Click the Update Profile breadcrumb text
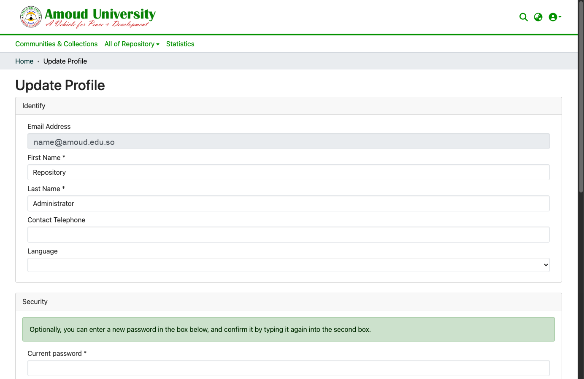Image resolution: width=584 pixels, height=379 pixels. tap(65, 61)
